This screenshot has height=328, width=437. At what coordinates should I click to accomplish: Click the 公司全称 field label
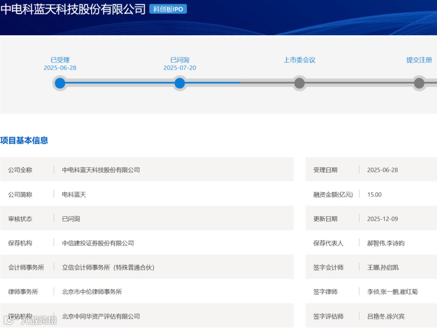[x=20, y=170]
